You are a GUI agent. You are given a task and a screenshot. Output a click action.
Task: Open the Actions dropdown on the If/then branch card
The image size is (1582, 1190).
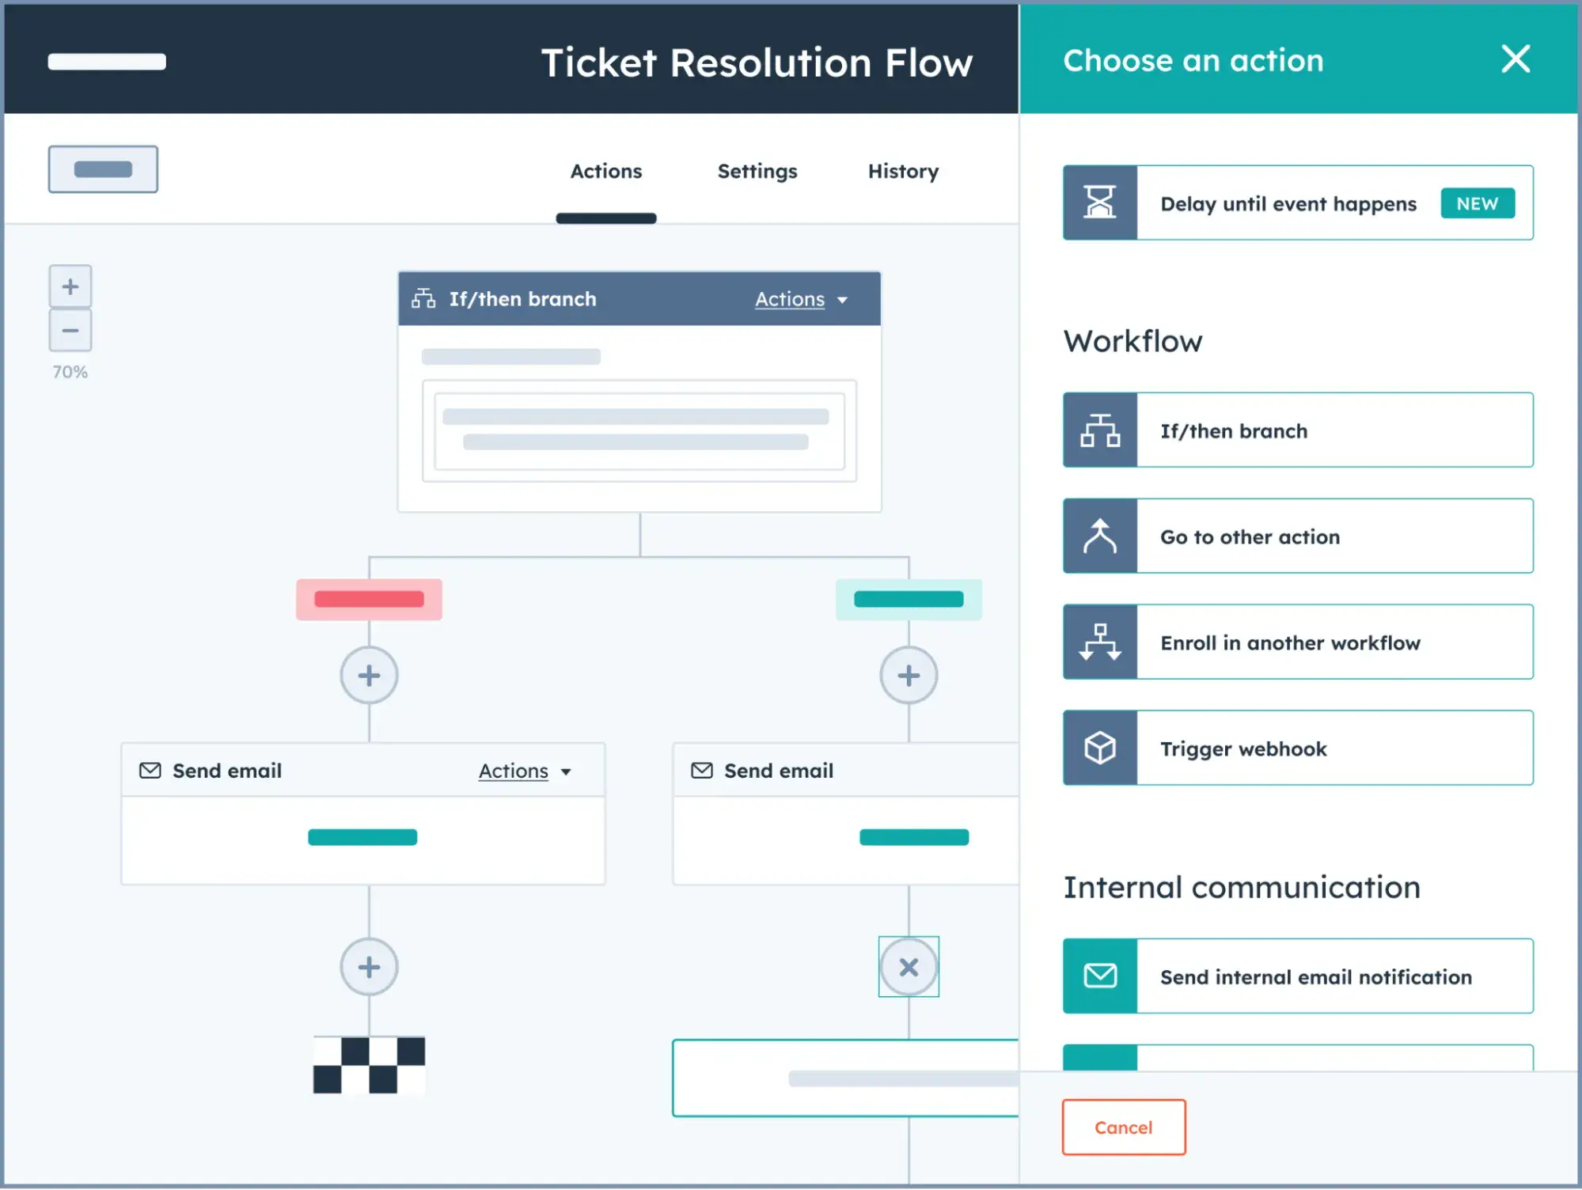(x=802, y=299)
